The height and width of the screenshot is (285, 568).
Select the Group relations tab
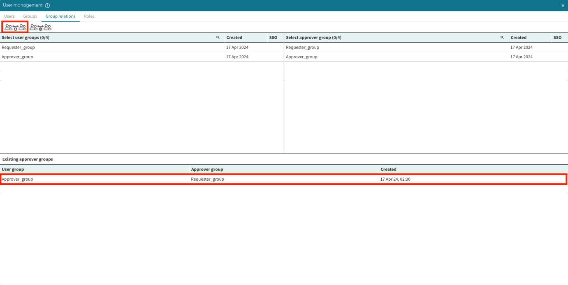[60, 16]
